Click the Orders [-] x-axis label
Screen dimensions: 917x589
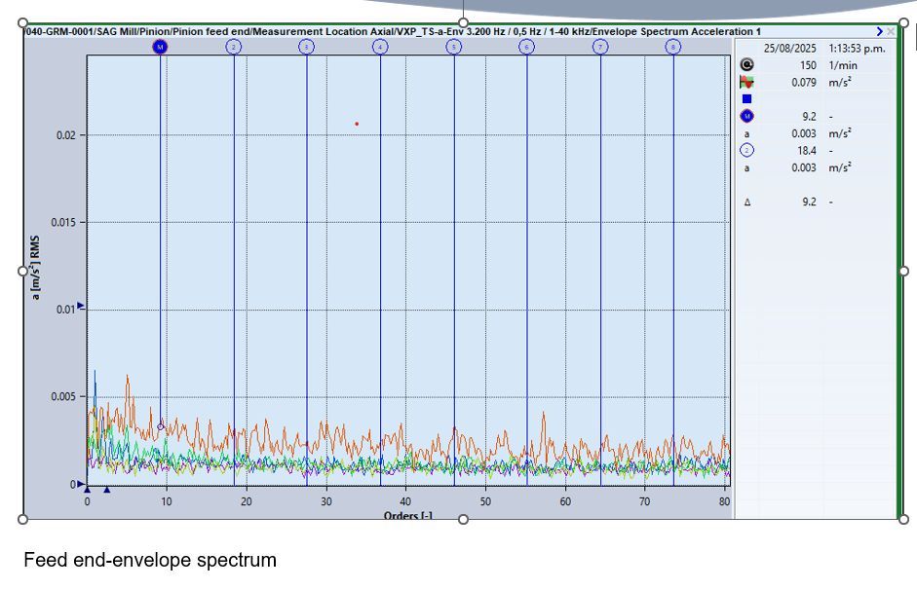408,515
